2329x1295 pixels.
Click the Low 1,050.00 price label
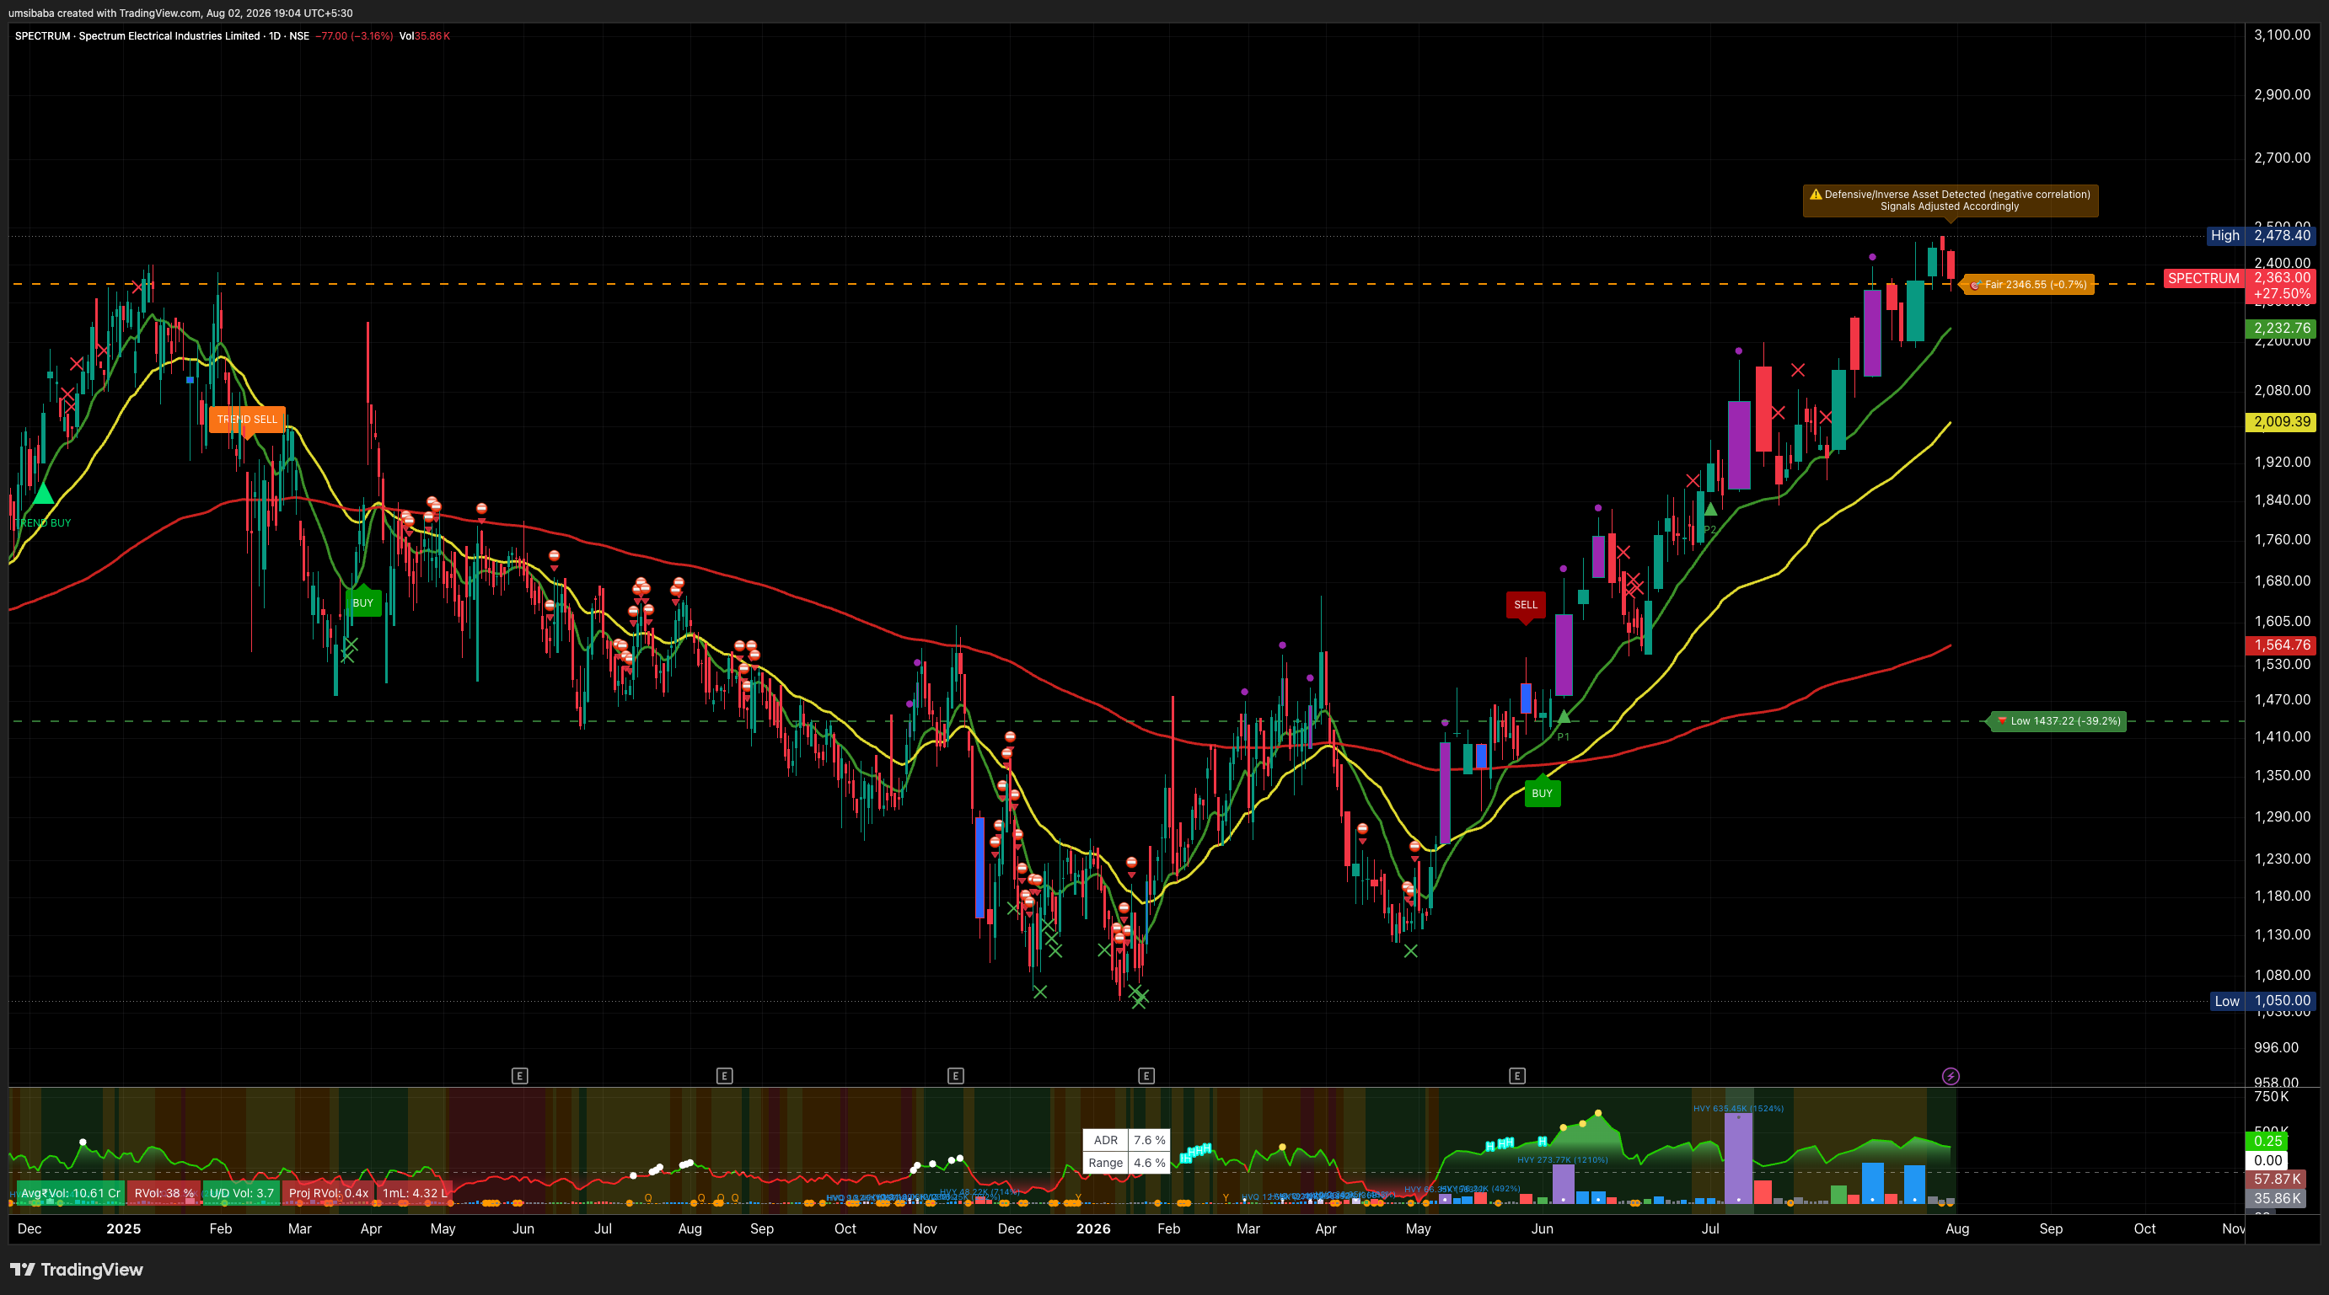pyautogui.click(x=2262, y=1000)
